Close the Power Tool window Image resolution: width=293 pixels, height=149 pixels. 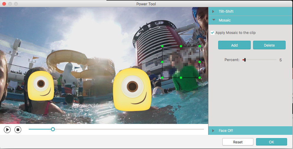coord(4,4)
